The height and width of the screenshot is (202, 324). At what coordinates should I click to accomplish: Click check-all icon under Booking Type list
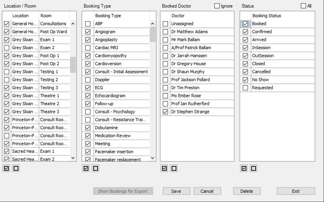point(86,168)
